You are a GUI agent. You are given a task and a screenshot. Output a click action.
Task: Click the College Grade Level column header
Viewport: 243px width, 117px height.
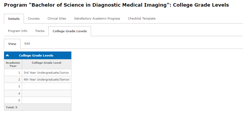click(x=46, y=63)
